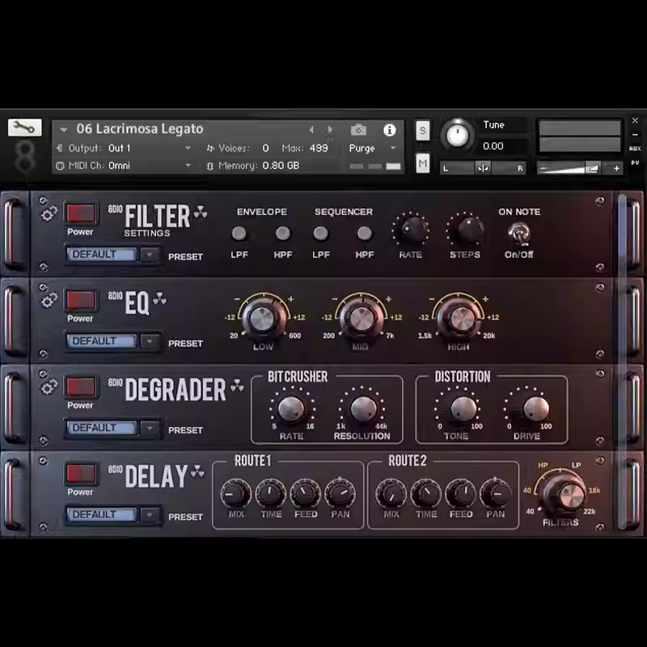This screenshot has height=647, width=647.
Task: Click the Delay FILTERS knob
Action: pyautogui.click(x=564, y=493)
